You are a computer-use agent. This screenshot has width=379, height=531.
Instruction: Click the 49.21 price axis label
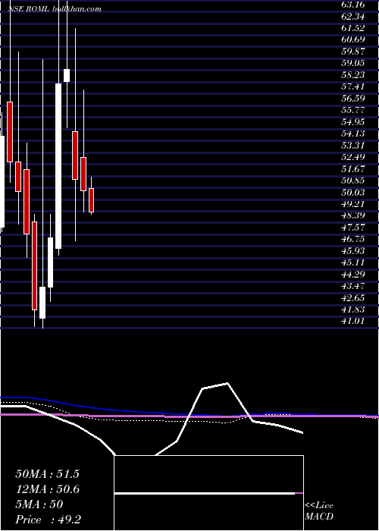[x=353, y=204]
